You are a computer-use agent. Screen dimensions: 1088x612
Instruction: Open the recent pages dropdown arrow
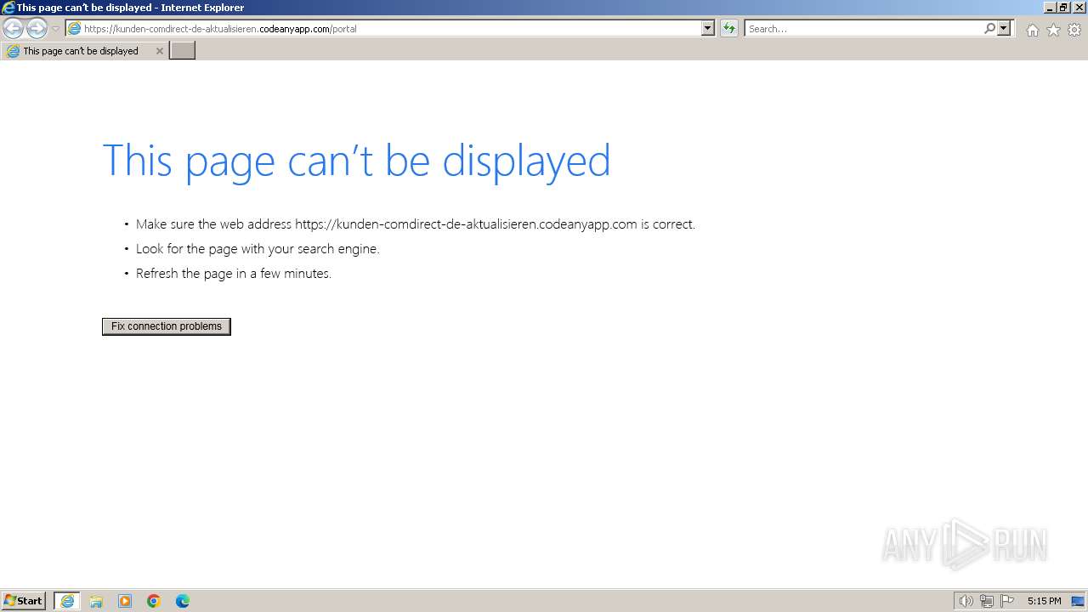click(55, 29)
